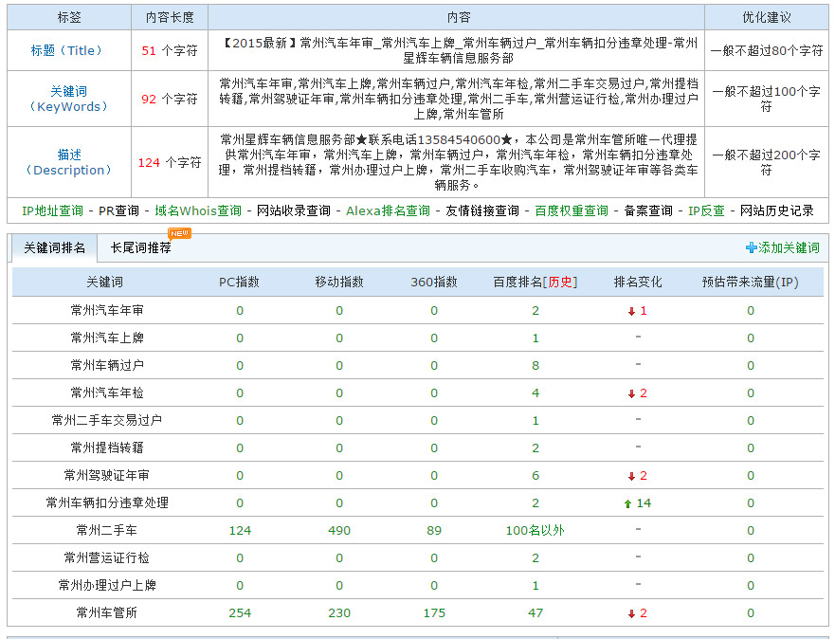The height and width of the screenshot is (639, 835).
Task: Open the Alexa排名查询 link
Action: (389, 210)
